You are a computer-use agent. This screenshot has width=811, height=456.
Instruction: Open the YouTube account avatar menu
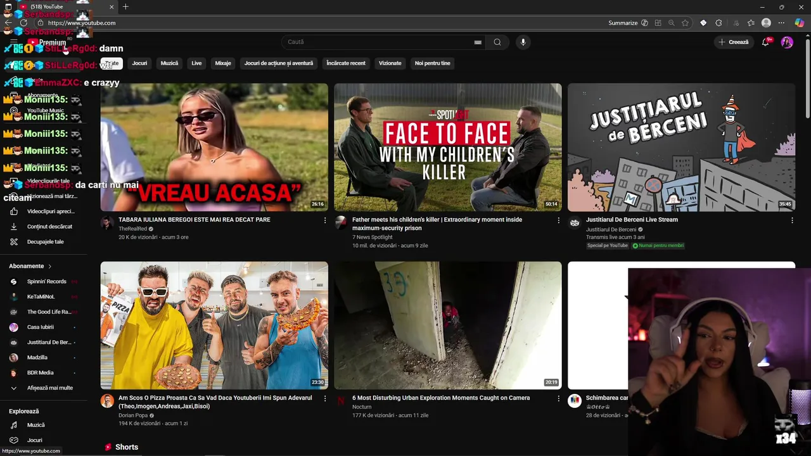coord(787,42)
